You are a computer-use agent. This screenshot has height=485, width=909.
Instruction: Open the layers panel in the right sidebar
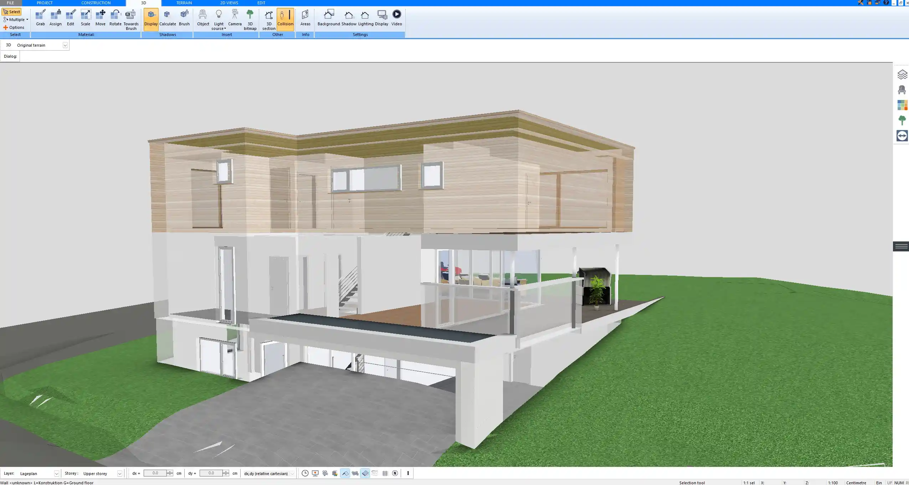pos(902,74)
